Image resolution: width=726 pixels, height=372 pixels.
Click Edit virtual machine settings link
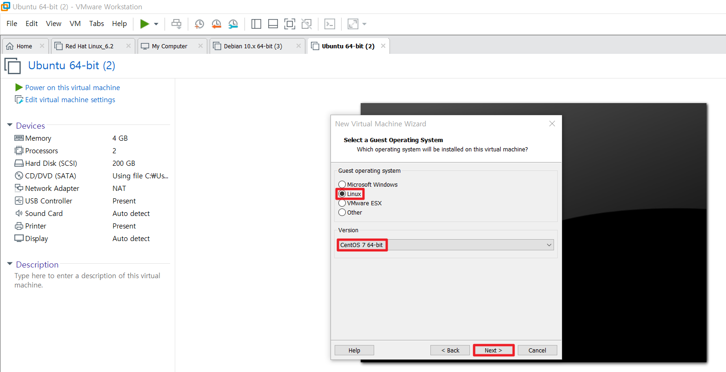tap(70, 99)
